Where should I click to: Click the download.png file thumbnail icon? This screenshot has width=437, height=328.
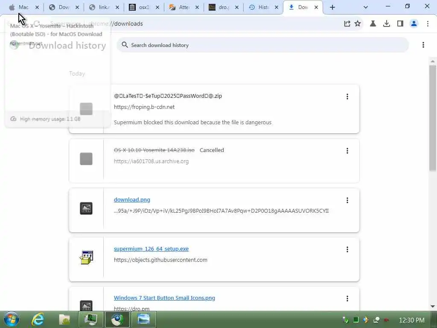click(86, 208)
